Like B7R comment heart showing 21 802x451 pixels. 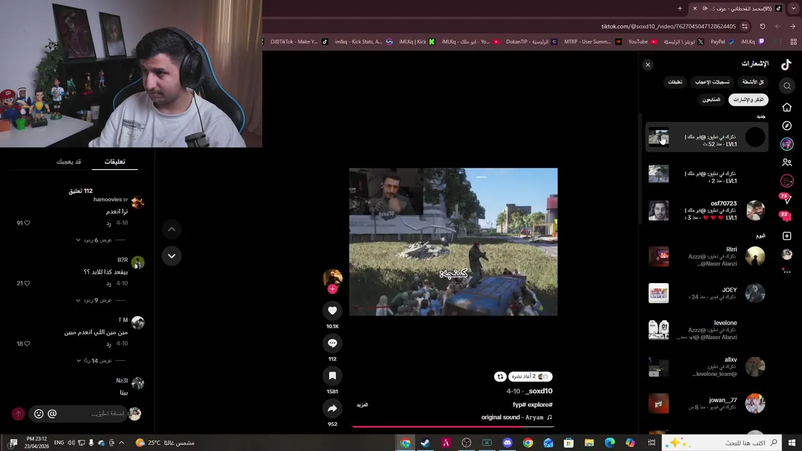tap(27, 283)
